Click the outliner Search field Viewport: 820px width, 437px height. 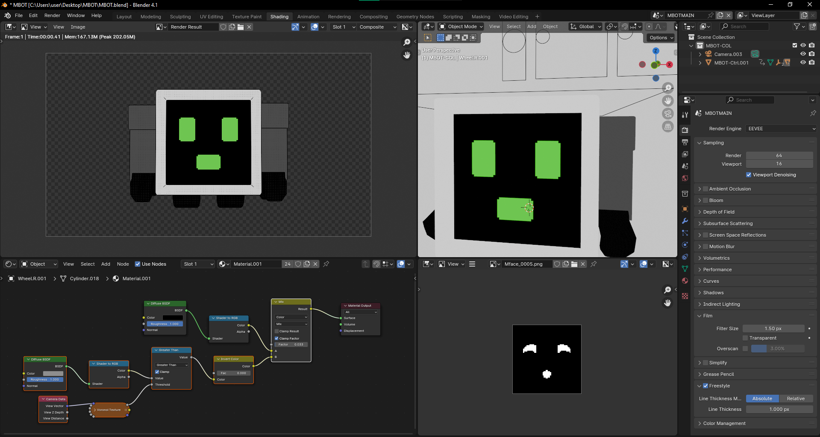[x=744, y=26]
